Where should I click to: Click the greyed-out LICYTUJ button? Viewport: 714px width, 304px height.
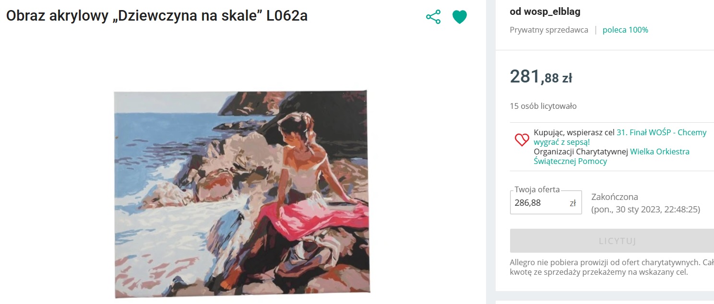click(618, 241)
